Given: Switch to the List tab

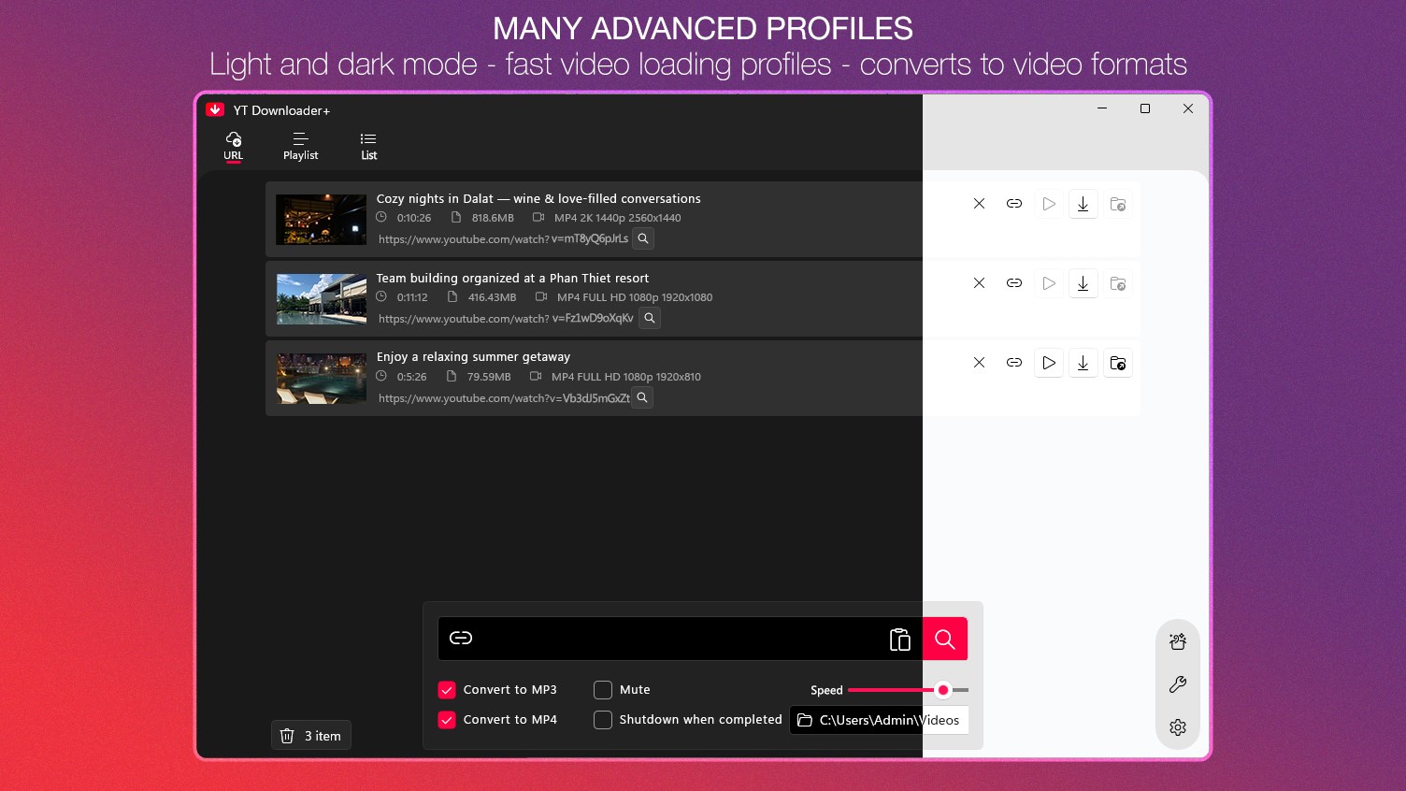Looking at the screenshot, I should coord(367,146).
